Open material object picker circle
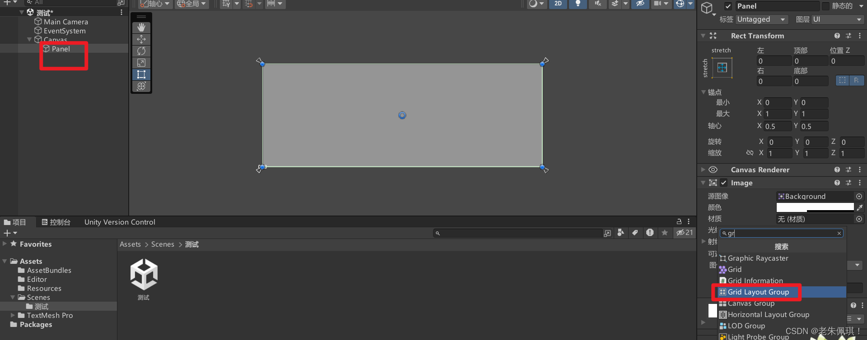867x340 pixels. coord(859,219)
